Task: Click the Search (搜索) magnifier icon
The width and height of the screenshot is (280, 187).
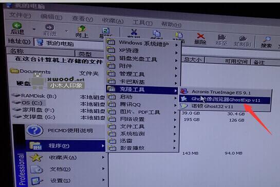Action: pos(267,40)
